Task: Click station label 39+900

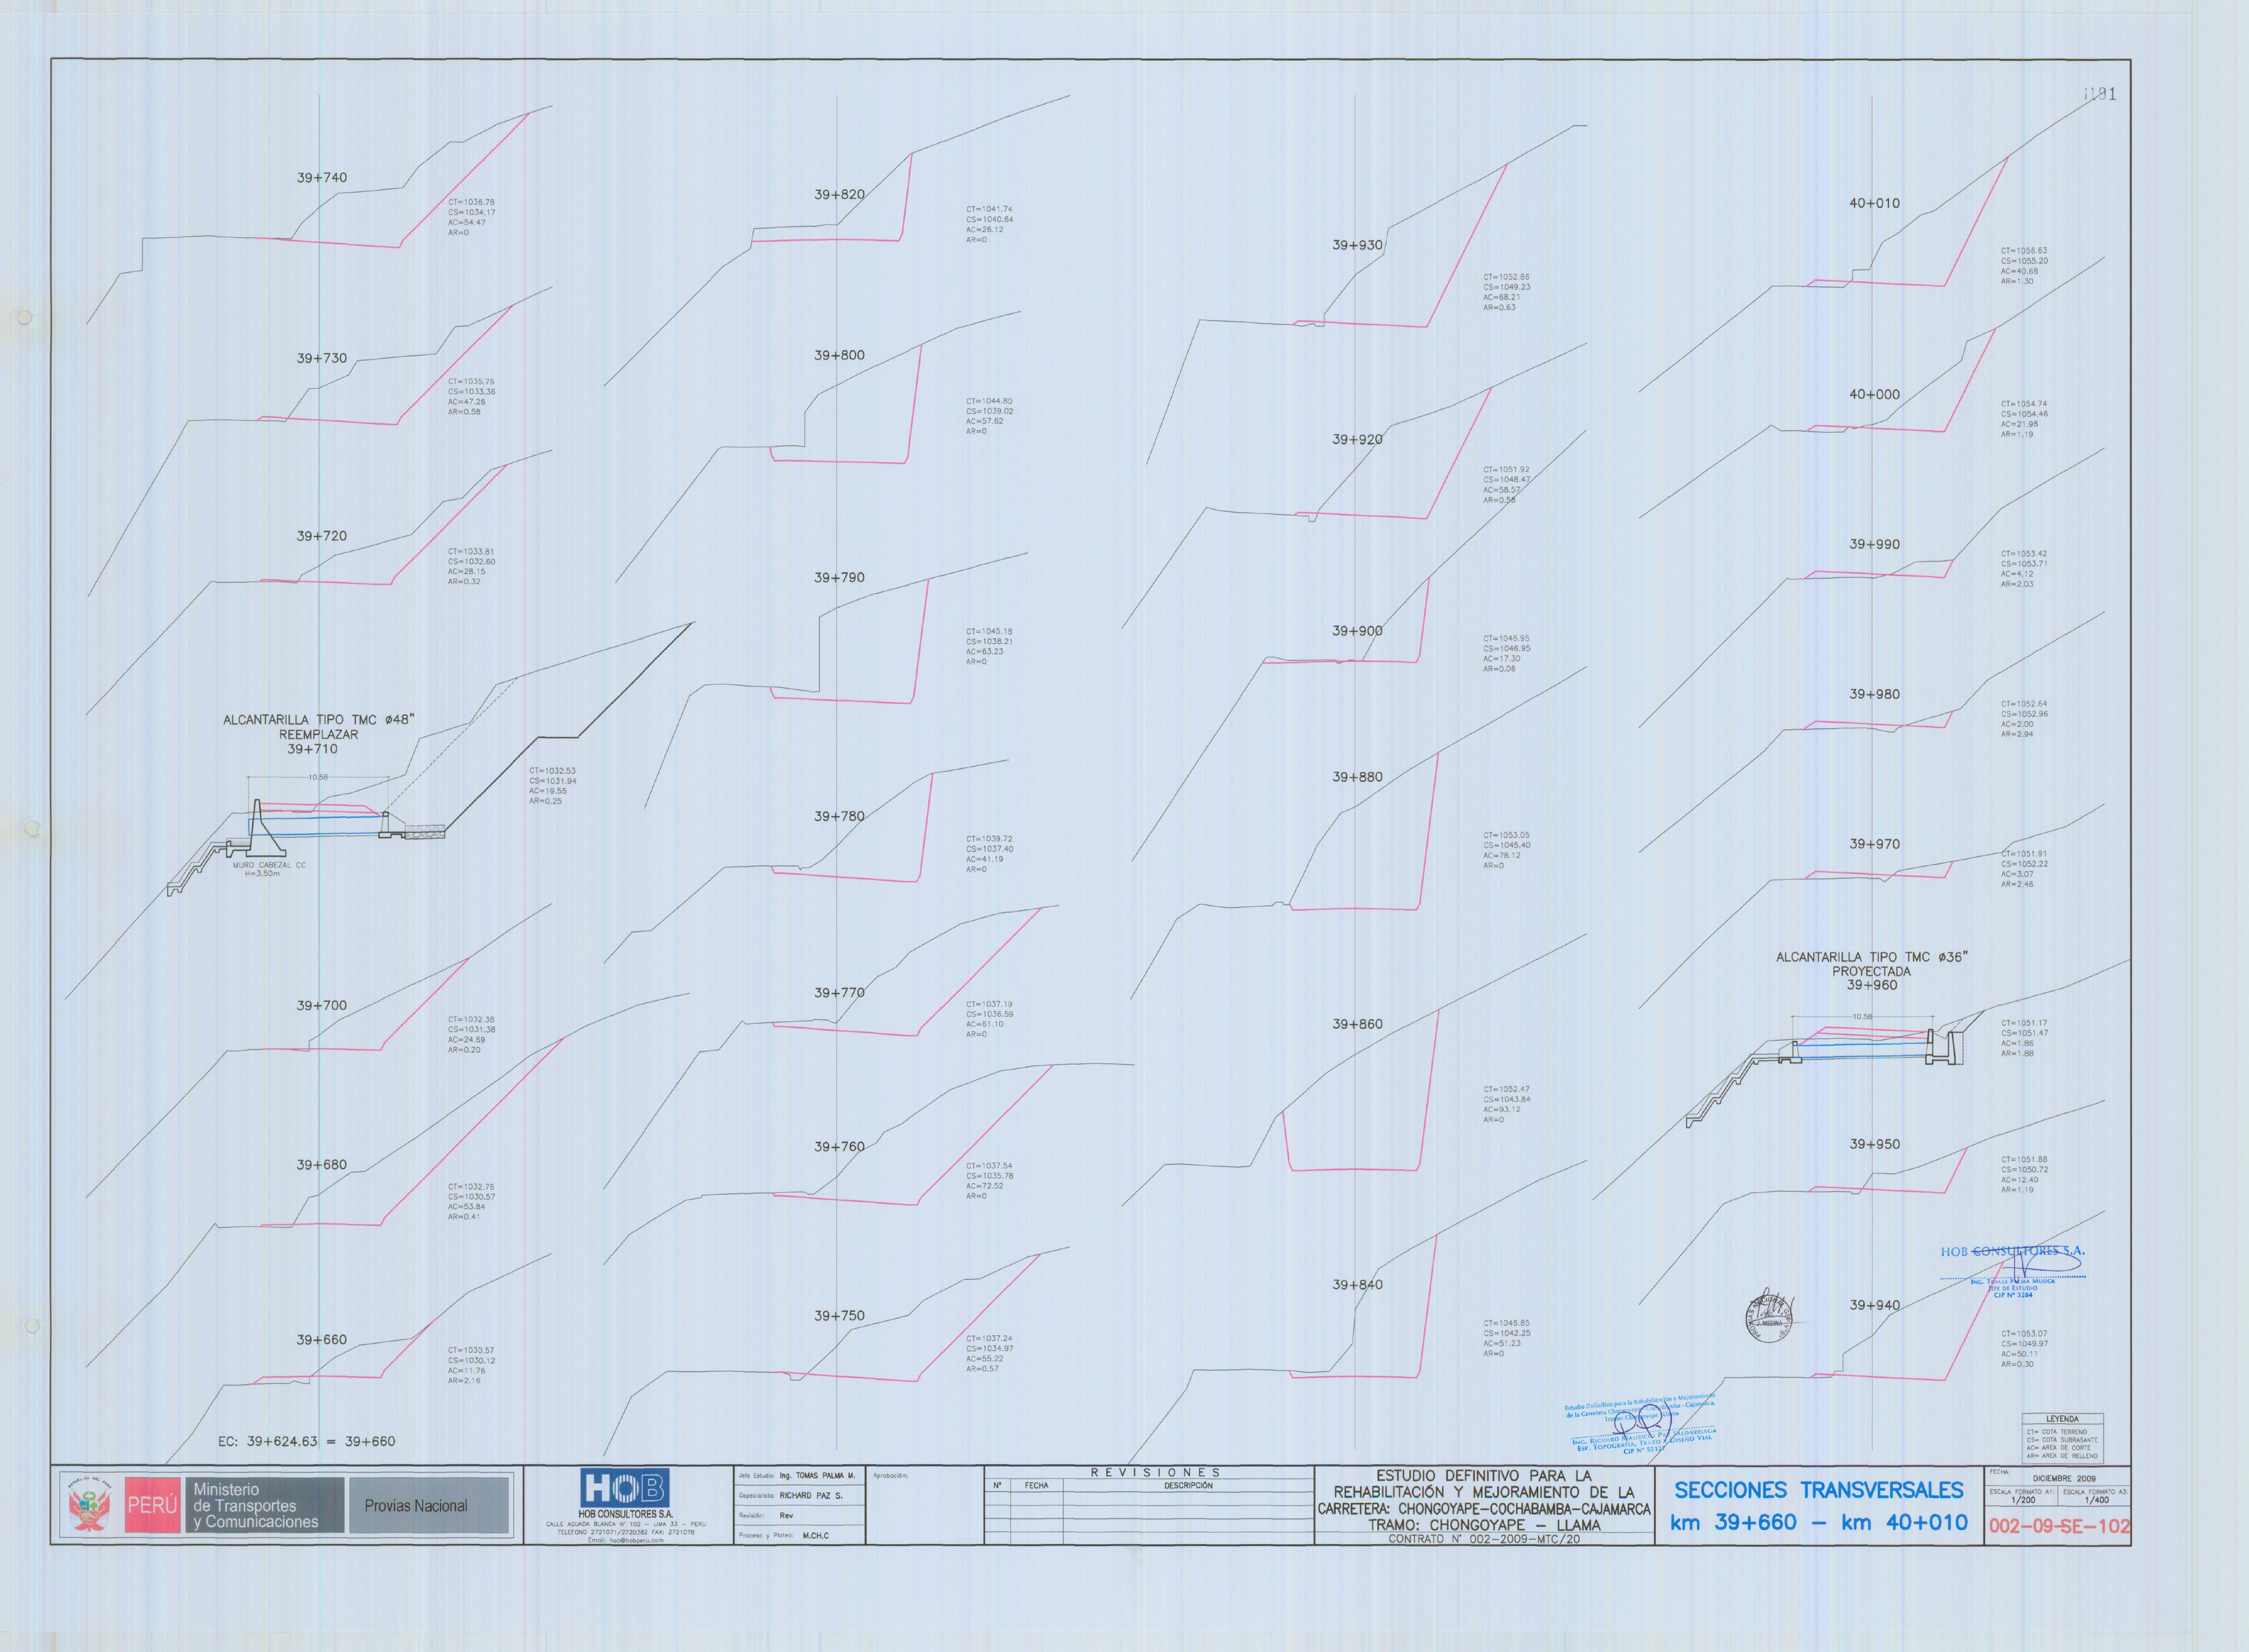Action: (1357, 631)
